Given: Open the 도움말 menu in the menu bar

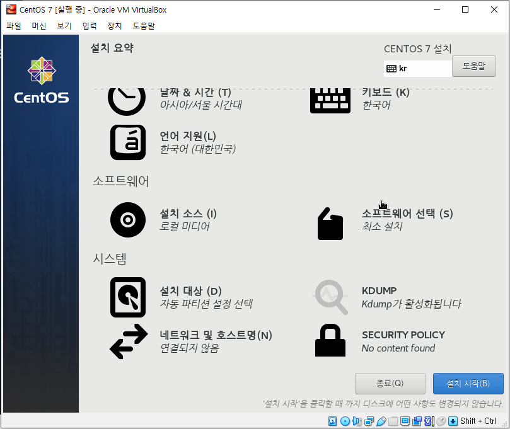Looking at the screenshot, I should (x=144, y=26).
